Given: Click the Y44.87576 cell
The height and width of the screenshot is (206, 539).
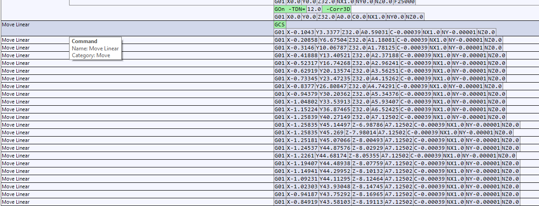Looking at the screenshot, I should click(x=335, y=148).
